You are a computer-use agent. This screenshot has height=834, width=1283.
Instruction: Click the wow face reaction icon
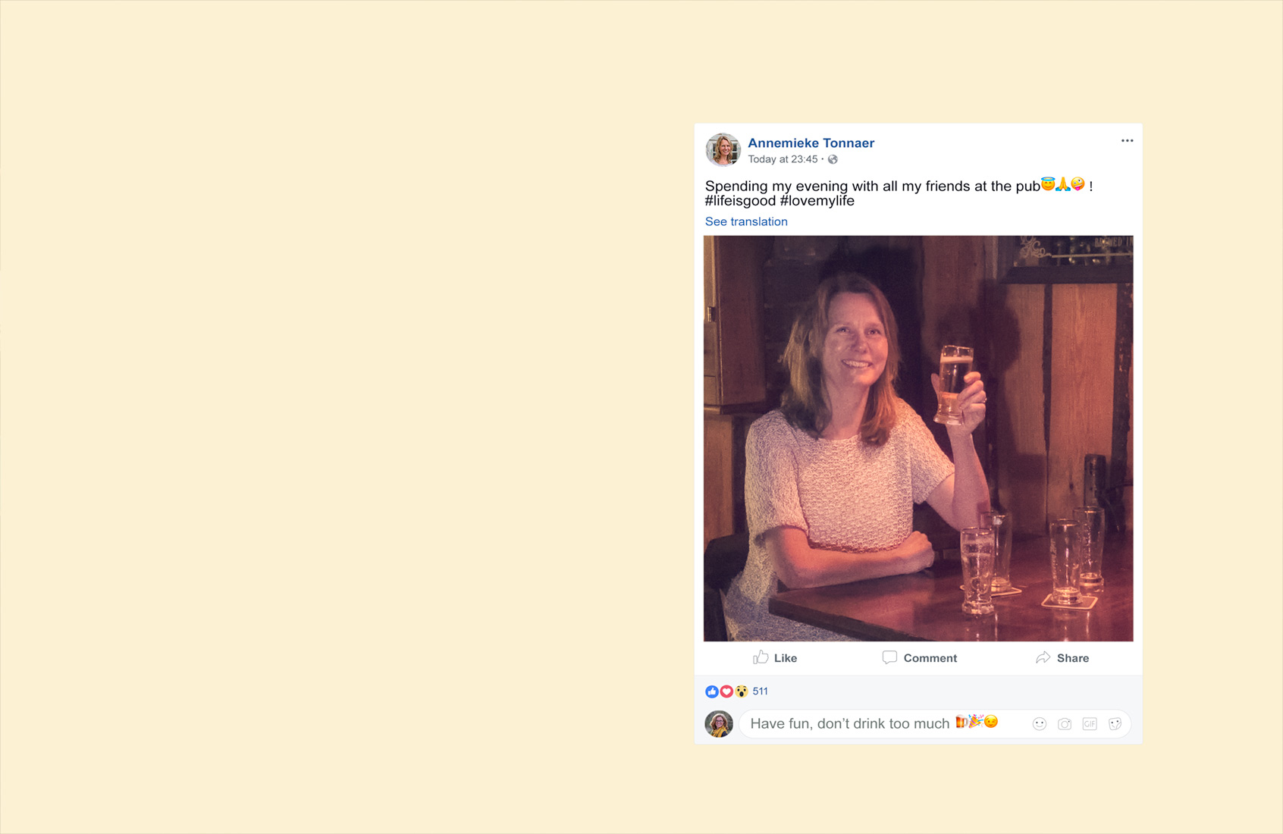[742, 691]
